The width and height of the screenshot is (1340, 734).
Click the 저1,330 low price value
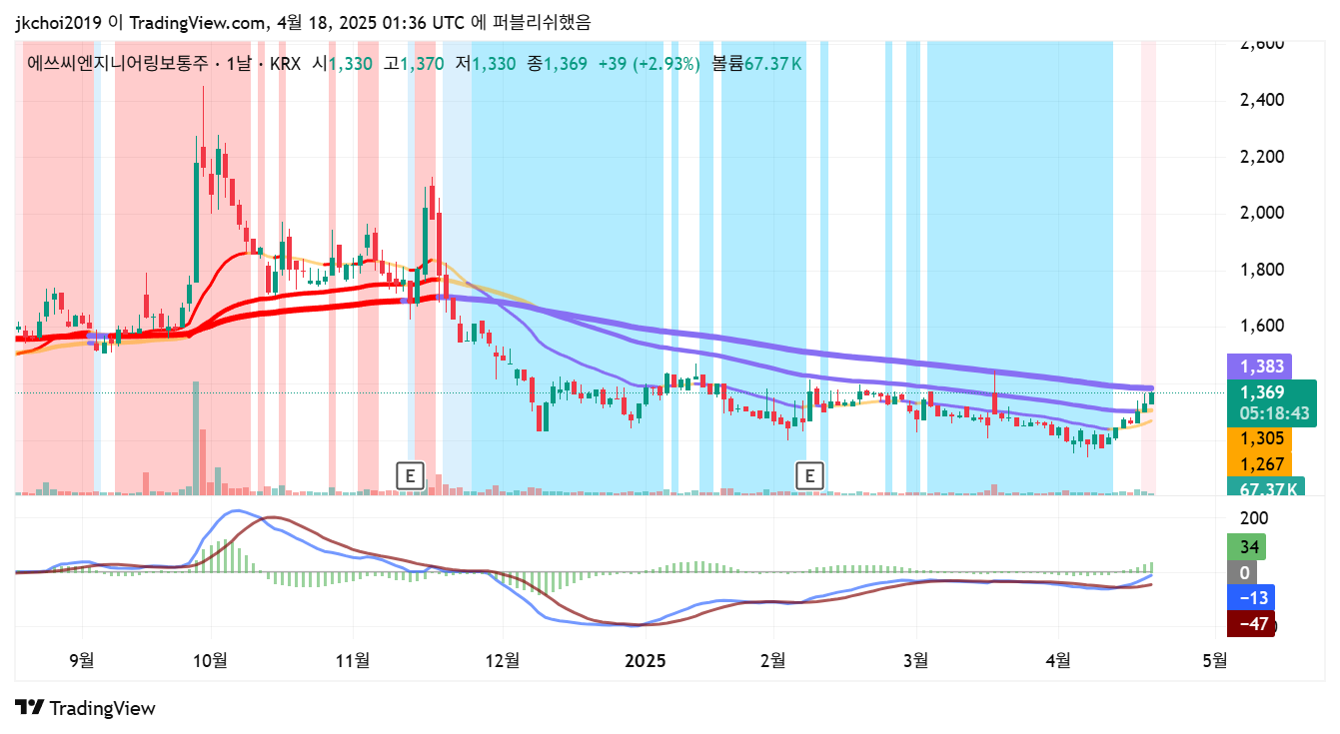[486, 64]
